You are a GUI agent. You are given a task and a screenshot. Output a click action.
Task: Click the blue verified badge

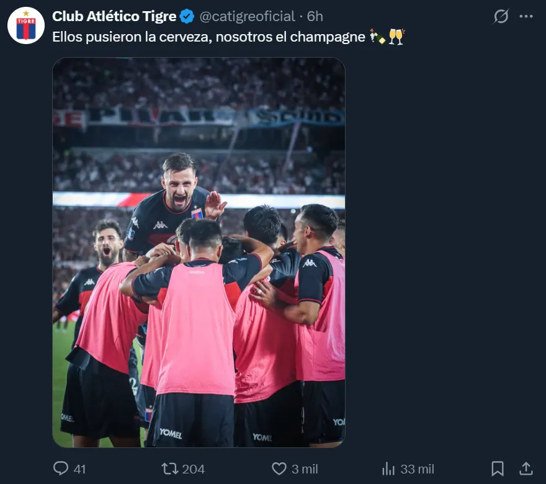(x=187, y=16)
